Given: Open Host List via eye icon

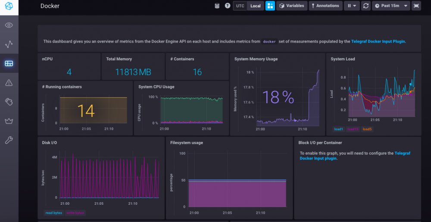Looking at the screenshot, I should click(9, 25).
